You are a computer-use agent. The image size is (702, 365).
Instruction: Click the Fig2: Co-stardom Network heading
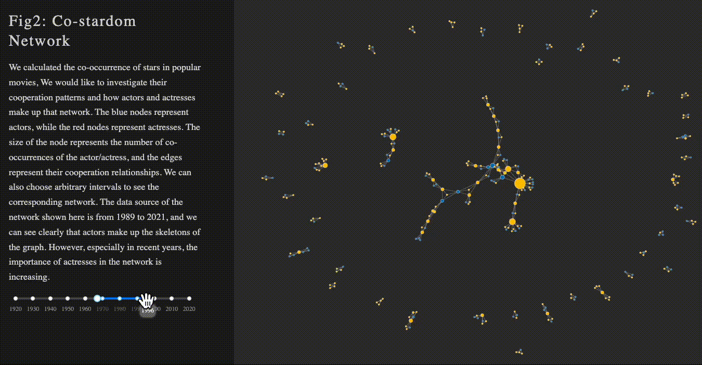tap(72, 31)
